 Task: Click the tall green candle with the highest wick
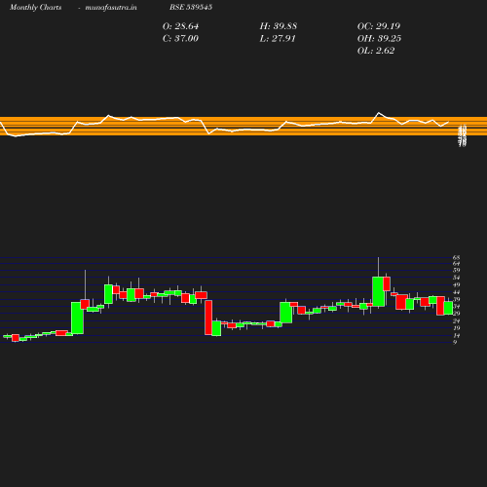(x=378, y=291)
